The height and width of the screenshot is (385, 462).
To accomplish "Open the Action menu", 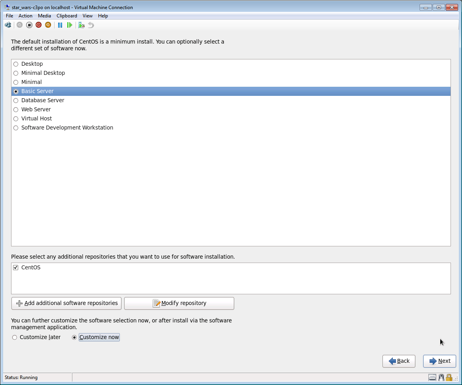I will 25,15.
